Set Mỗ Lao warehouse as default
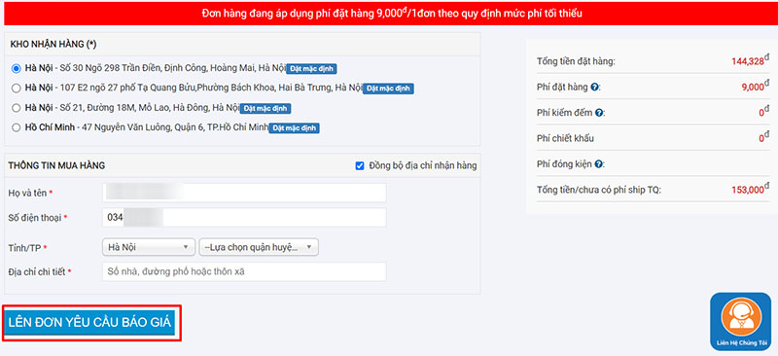This screenshot has width=778, height=356. [265, 108]
